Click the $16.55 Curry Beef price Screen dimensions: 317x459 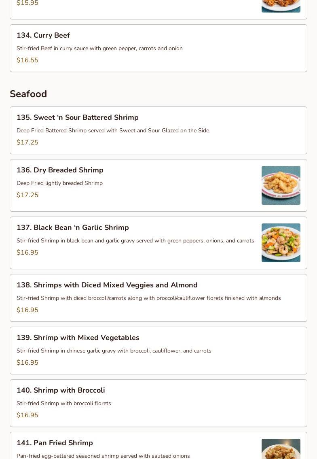point(27,60)
